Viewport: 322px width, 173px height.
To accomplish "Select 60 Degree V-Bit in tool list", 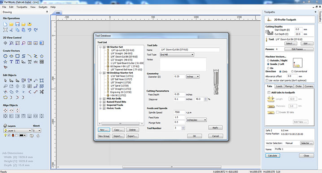I will coord(125,67).
